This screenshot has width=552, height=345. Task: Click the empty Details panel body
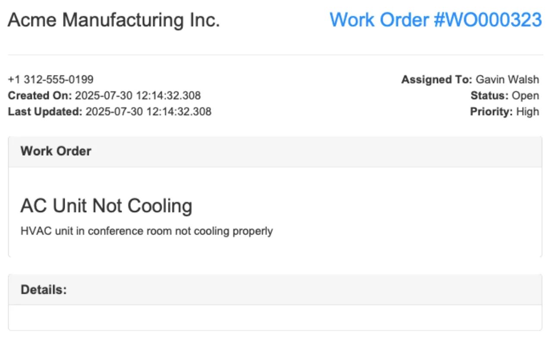pyautogui.click(x=275, y=317)
